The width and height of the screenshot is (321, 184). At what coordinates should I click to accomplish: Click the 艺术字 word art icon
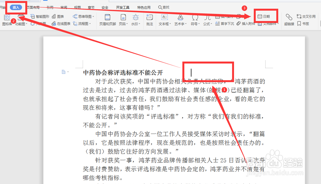click(181, 17)
